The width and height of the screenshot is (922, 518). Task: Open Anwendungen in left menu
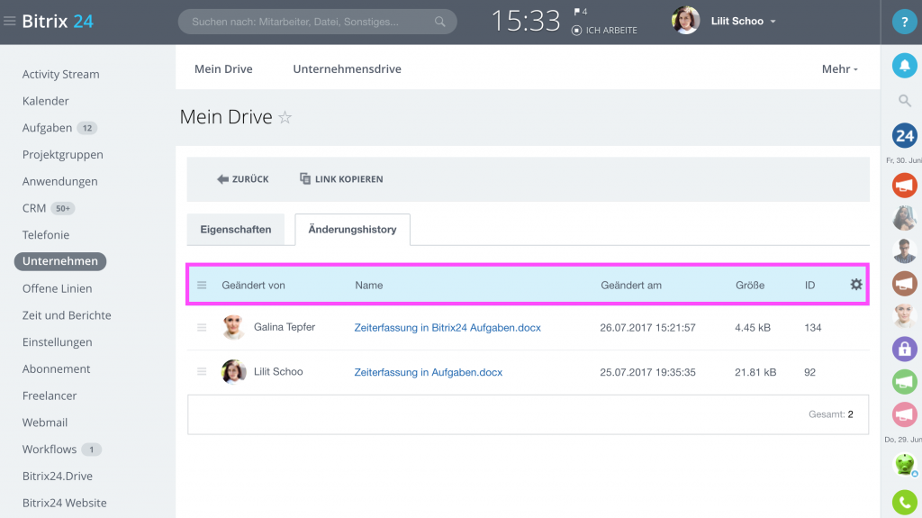point(60,181)
